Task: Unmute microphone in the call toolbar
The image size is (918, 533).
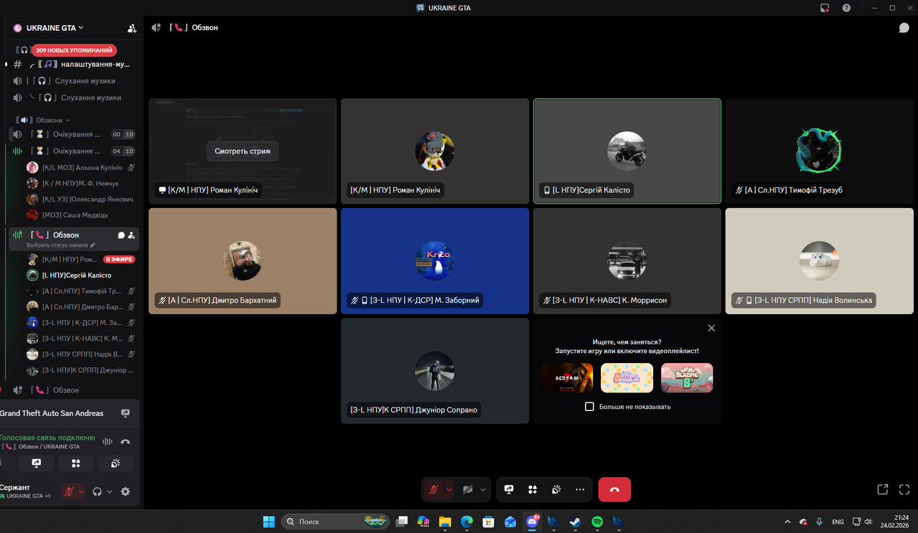Action: click(434, 489)
